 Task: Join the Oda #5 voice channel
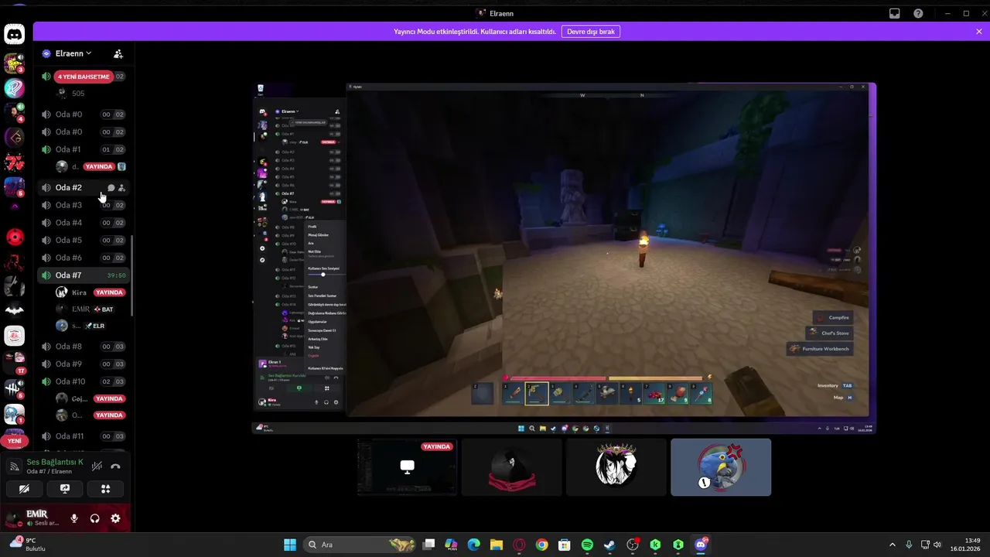(84, 240)
